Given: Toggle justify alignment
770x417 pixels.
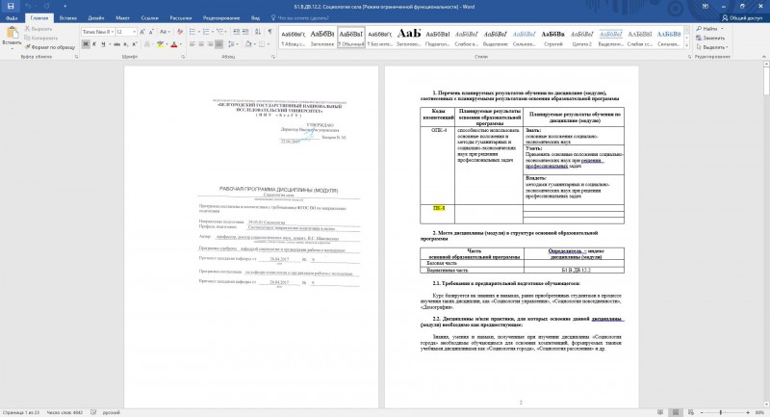Looking at the screenshot, I should click(219, 44).
